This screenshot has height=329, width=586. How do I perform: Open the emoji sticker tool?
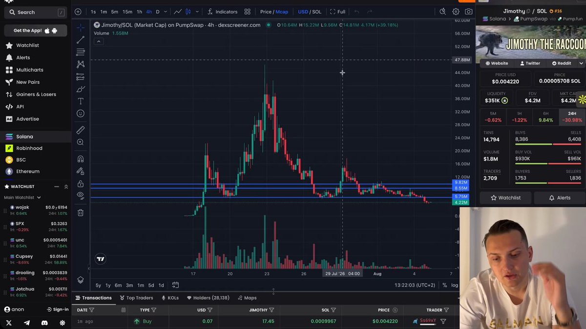pos(81,114)
